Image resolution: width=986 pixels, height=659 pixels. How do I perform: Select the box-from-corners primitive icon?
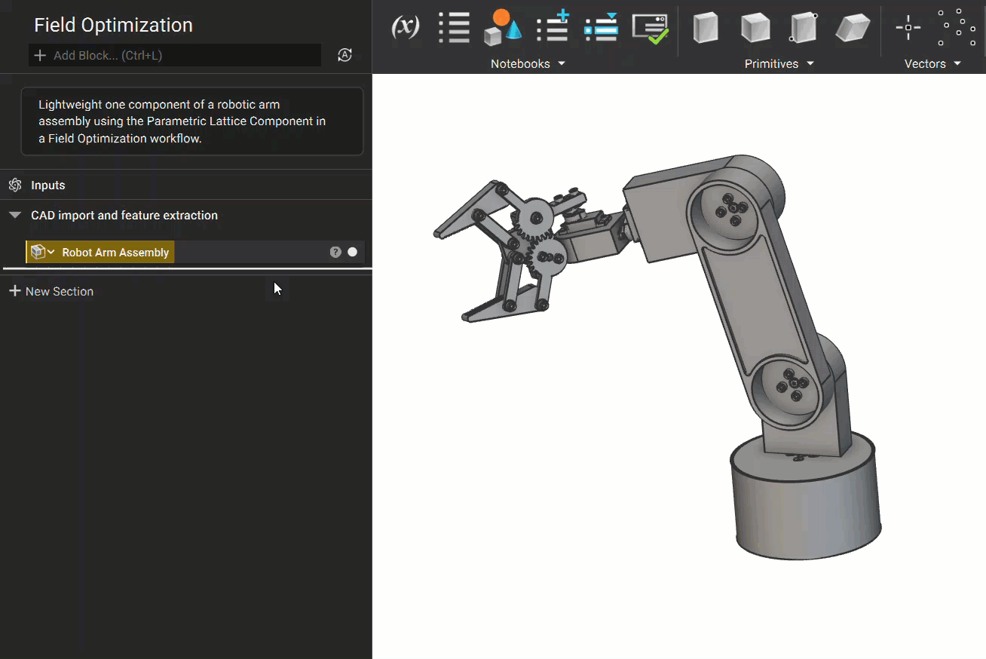tap(804, 28)
